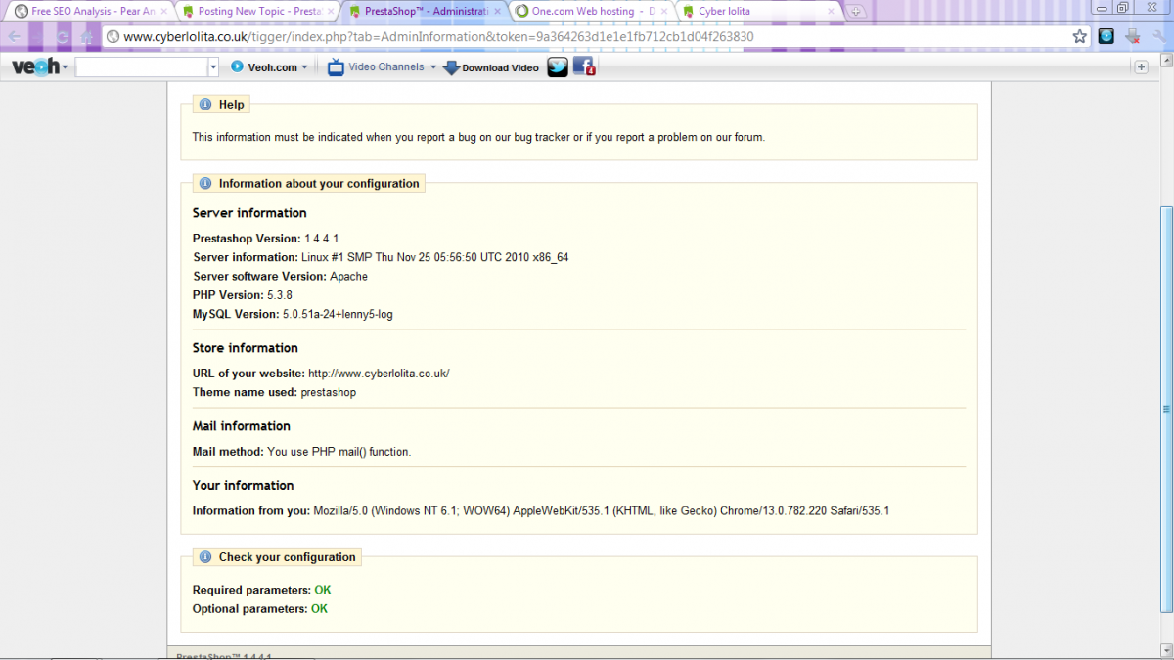The image size is (1174, 660).
Task: Click the configuration section info icon
Action: click(x=205, y=184)
